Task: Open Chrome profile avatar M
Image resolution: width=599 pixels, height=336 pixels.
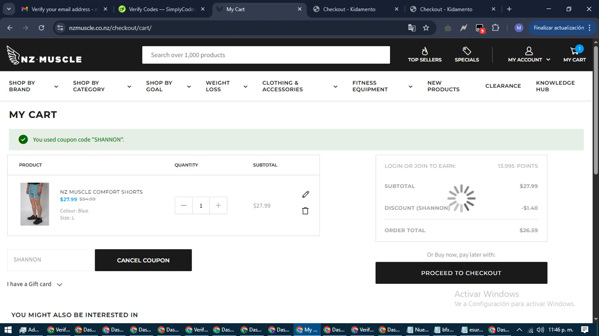Action: pos(519,28)
